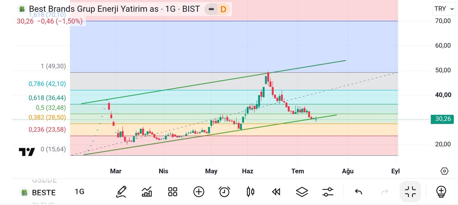Screen dimensions: 458x205
Task: Click the 40,00 price scale value
Action: pos(442,95)
